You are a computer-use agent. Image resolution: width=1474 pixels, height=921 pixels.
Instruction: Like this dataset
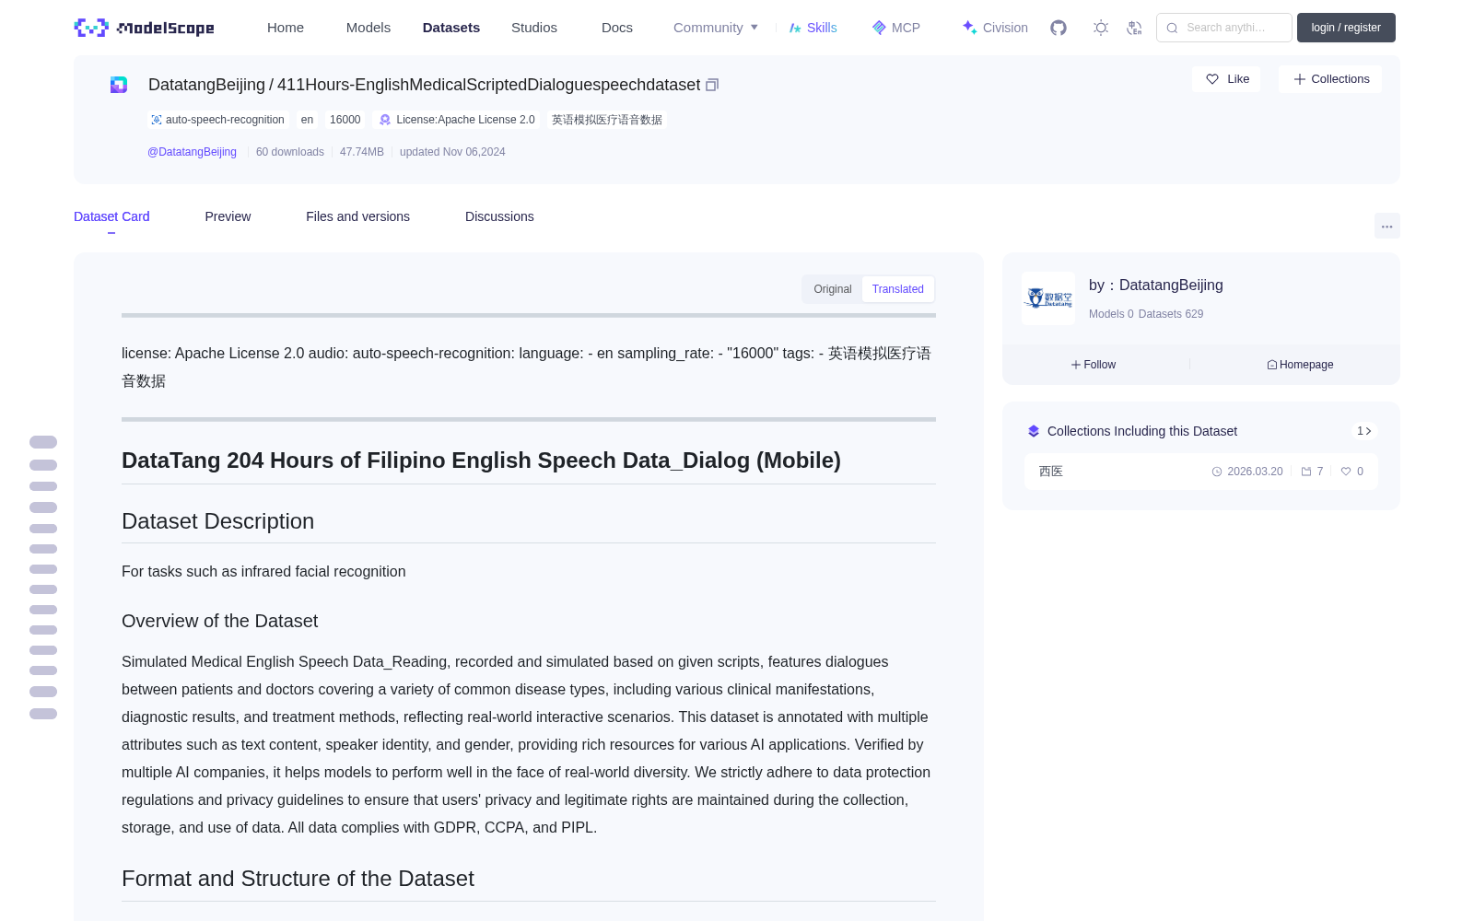point(1227,79)
